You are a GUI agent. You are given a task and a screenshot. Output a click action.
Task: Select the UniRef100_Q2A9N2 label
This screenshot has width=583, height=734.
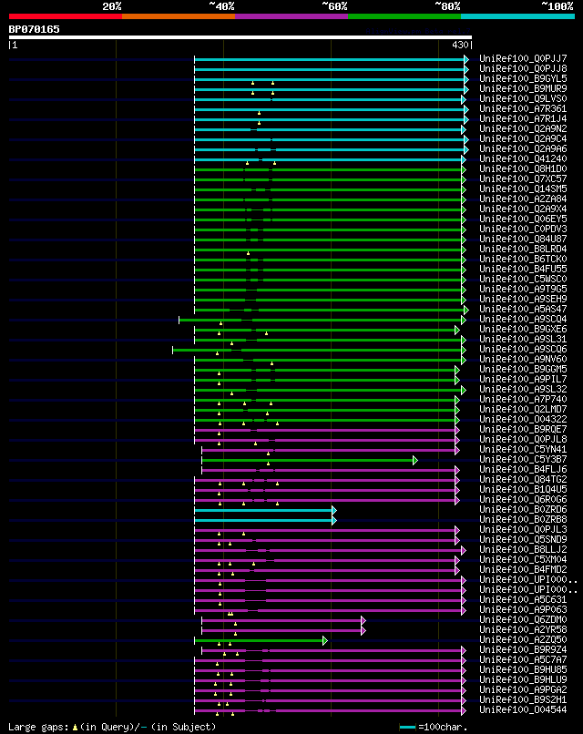[x=523, y=129]
